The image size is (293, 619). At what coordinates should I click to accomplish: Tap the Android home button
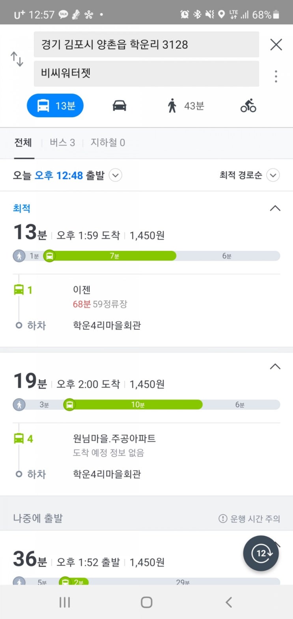point(146,602)
